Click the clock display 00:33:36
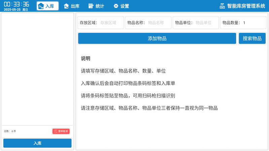269x151 pixels. pos(16,4)
